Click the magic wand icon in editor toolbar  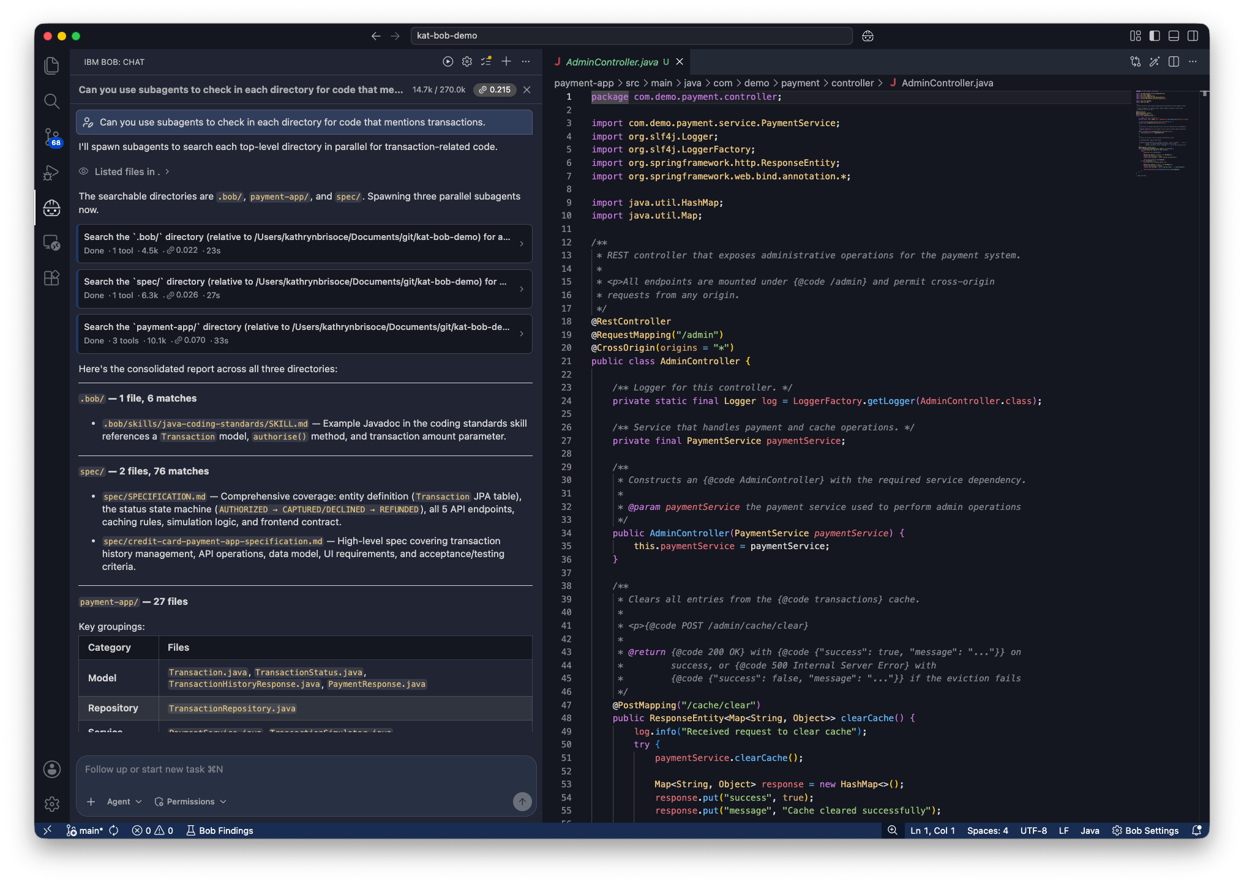tap(1155, 62)
